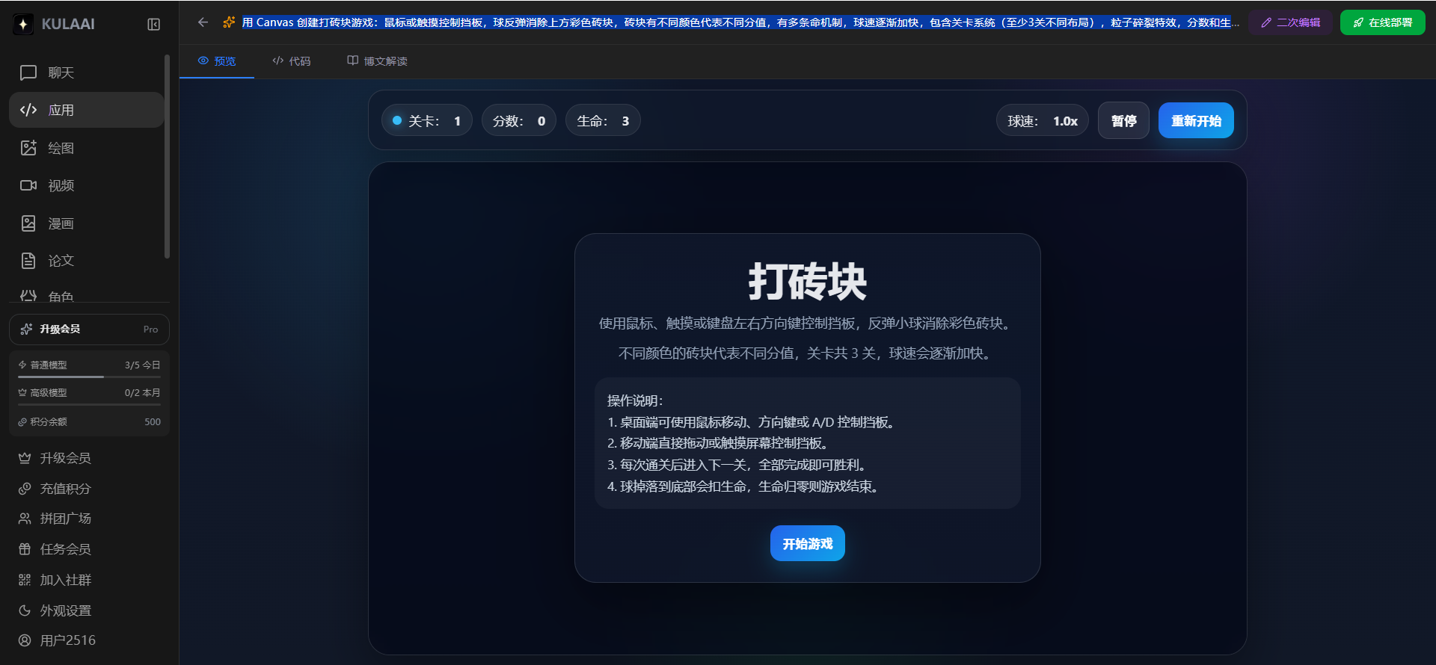Click the 球速: 1.0x speed indicator
This screenshot has width=1436, height=665.
click(x=1042, y=121)
